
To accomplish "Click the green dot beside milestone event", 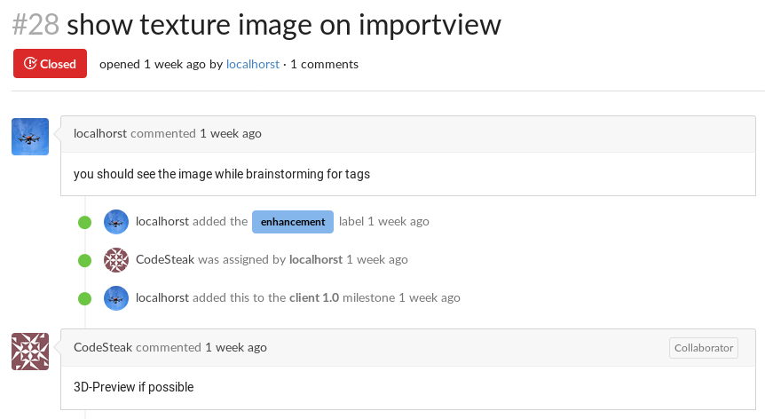I will click(x=85, y=298).
